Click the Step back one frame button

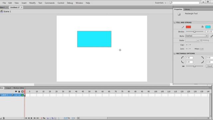[x=29, y=118]
